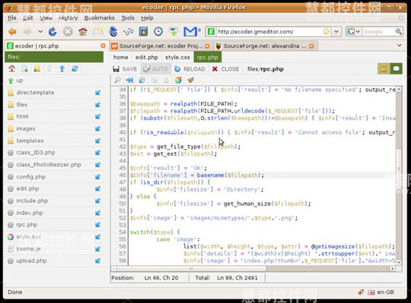Click the horizontal scrollbar under the code
Viewport: 411px width, 303px height.
(253, 269)
